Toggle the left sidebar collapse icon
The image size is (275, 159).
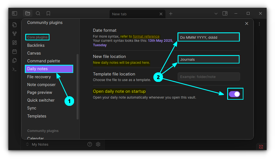pyautogui.click(x=15, y=13)
